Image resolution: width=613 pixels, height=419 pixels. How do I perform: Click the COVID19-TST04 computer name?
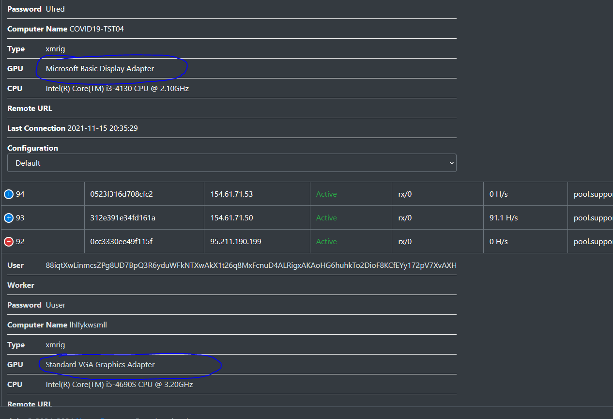[x=93, y=29]
